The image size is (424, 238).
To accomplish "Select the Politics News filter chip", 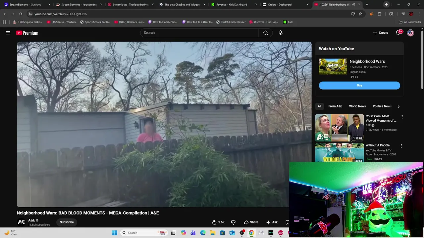I will [382, 106].
